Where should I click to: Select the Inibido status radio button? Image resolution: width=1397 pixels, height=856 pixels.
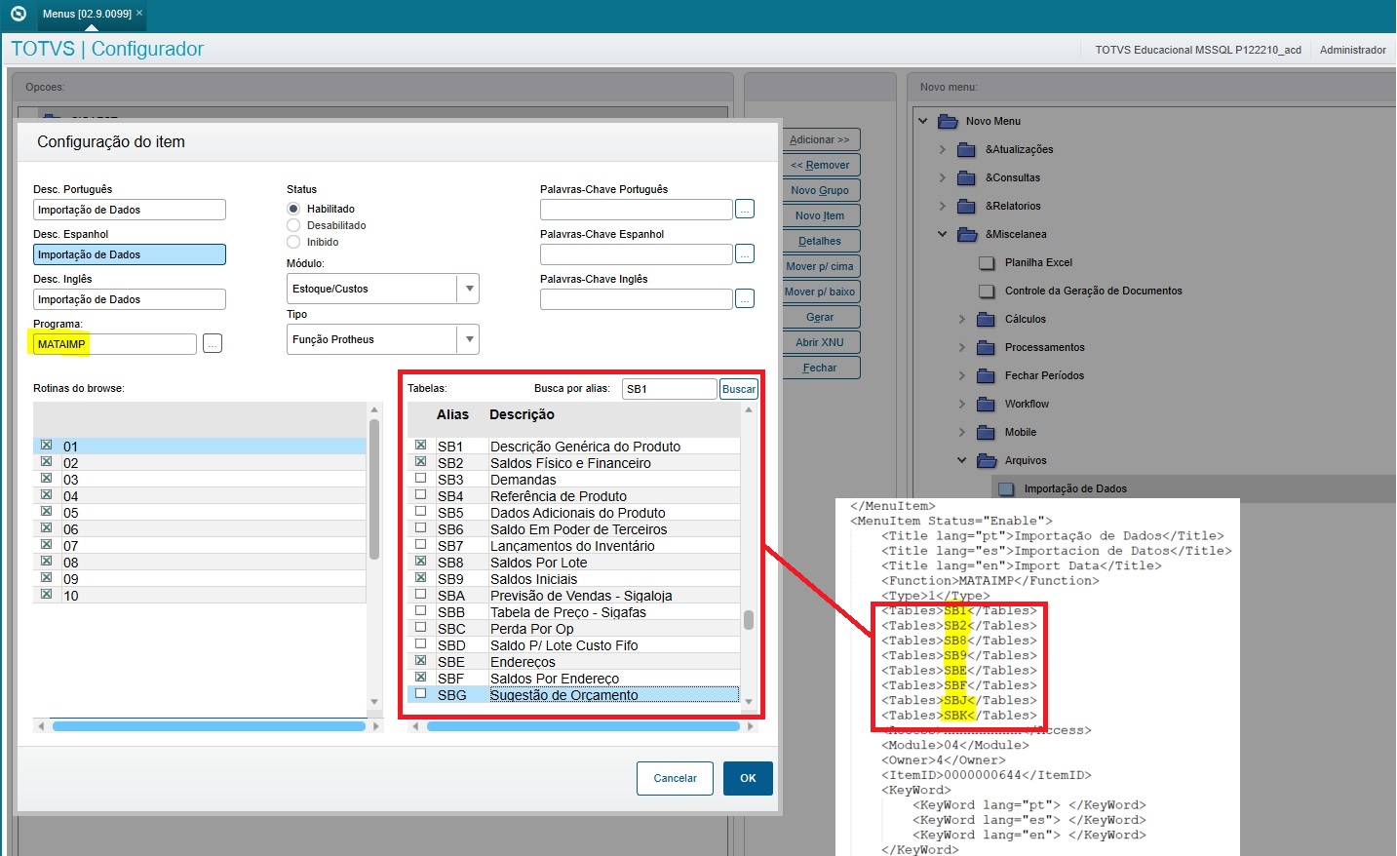click(x=293, y=242)
